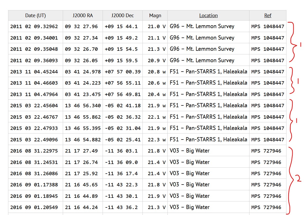Click date cell 2016 08 31.22975
The height and width of the screenshot is (215, 306).
tap(34, 151)
